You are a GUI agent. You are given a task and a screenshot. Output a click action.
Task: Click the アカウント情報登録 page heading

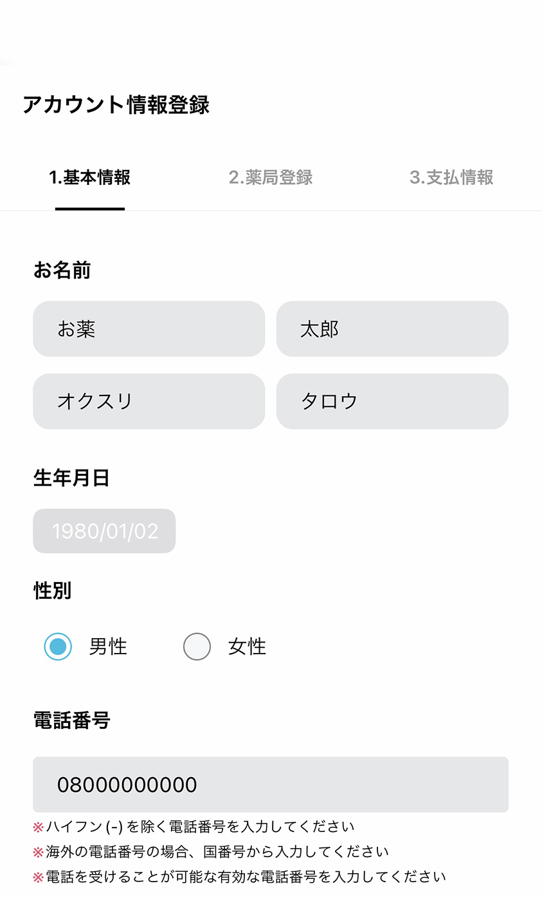116,104
